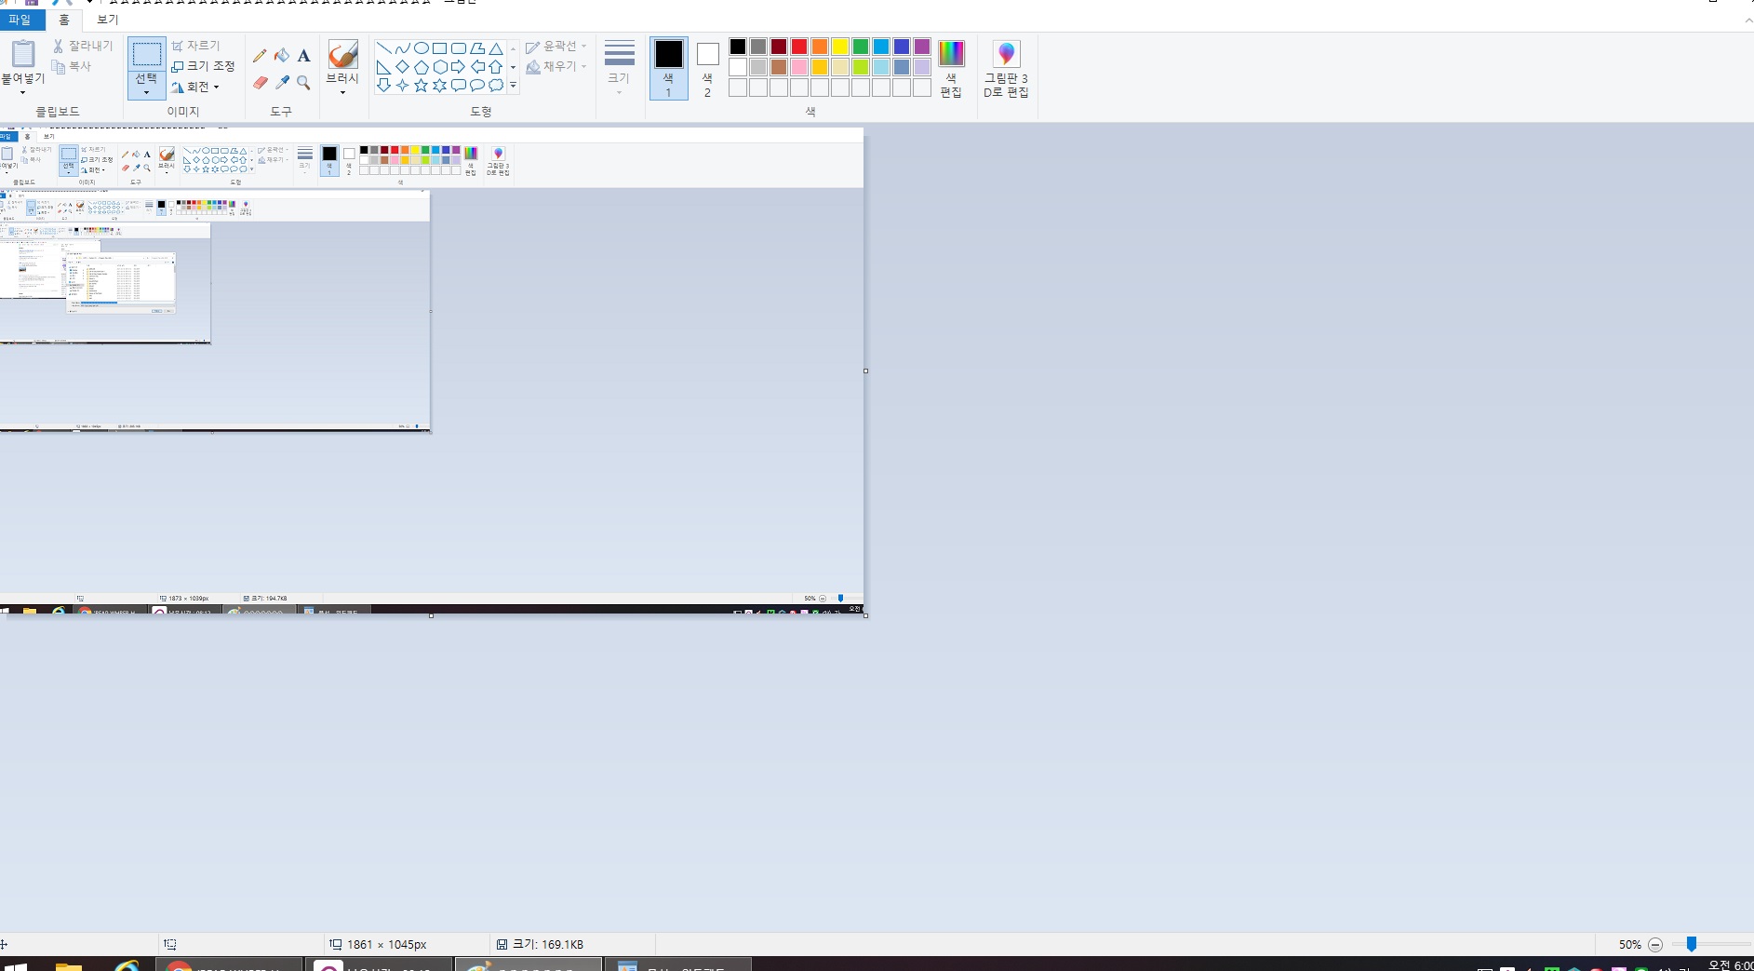
Task: Click the canvas bottom-right resize handle
Action: (865, 615)
